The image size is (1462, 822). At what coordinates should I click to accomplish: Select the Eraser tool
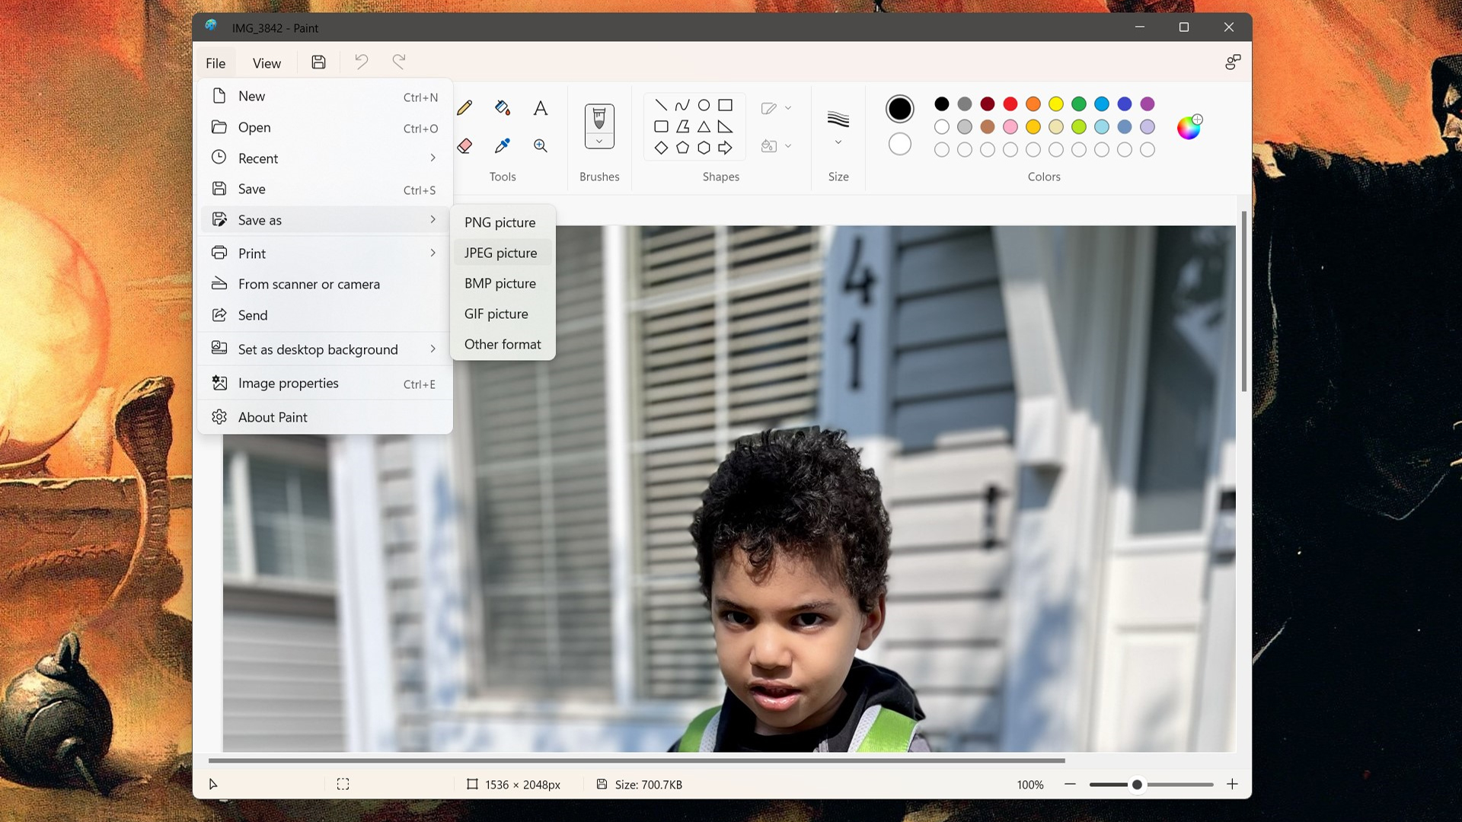464,145
